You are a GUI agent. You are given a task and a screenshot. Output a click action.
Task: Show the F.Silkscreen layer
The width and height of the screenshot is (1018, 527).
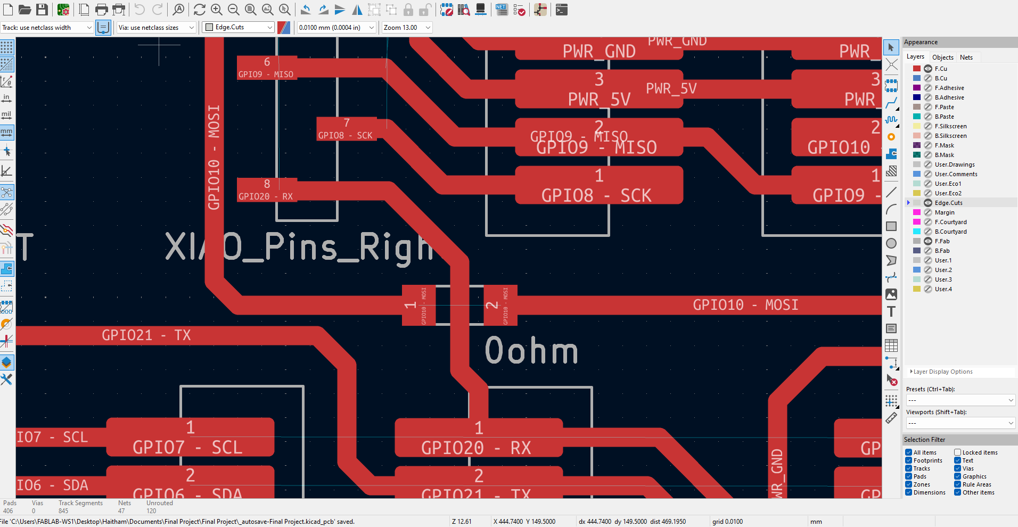click(x=928, y=126)
